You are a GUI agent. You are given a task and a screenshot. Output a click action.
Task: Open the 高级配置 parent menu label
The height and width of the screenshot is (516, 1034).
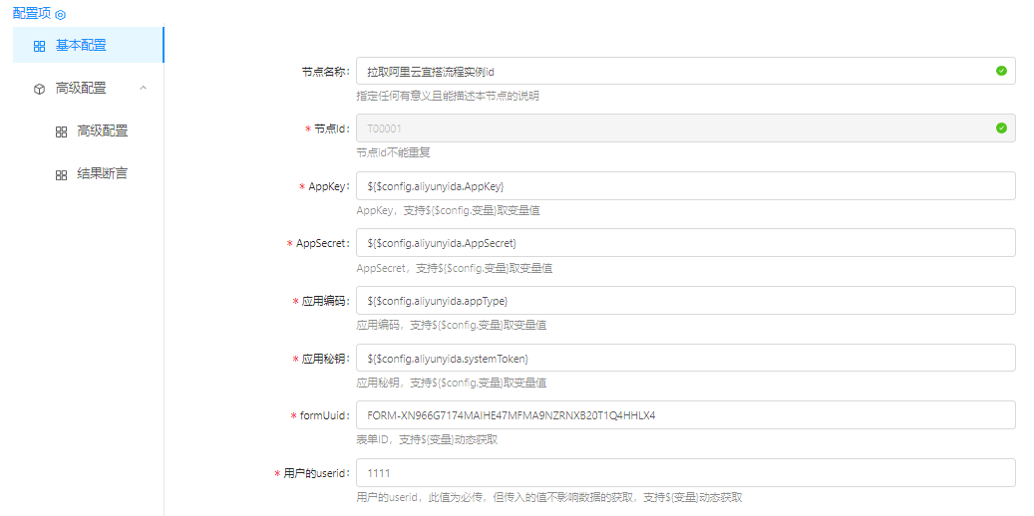tap(81, 88)
